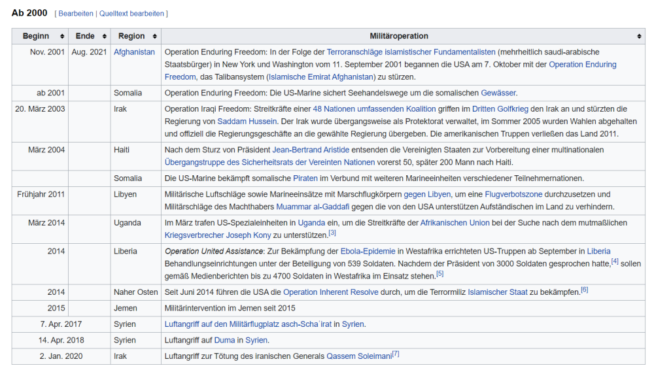Follow the Jean-Bertrand Aristide link
The height and width of the screenshot is (370, 654).
tap(305, 150)
